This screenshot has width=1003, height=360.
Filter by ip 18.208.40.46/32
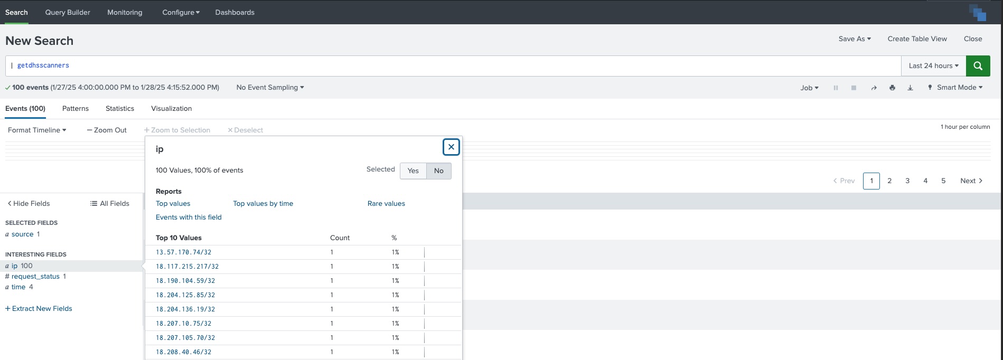click(183, 352)
